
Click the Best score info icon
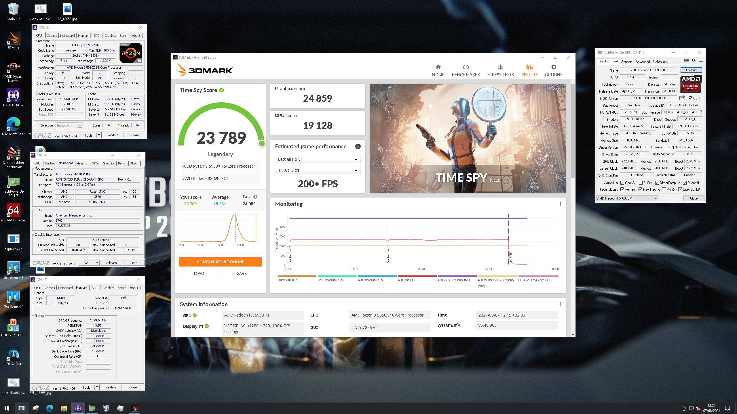point(255,197)
